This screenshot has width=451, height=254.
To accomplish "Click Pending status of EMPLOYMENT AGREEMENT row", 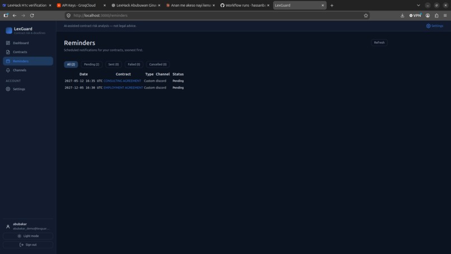I will [178, 88].
